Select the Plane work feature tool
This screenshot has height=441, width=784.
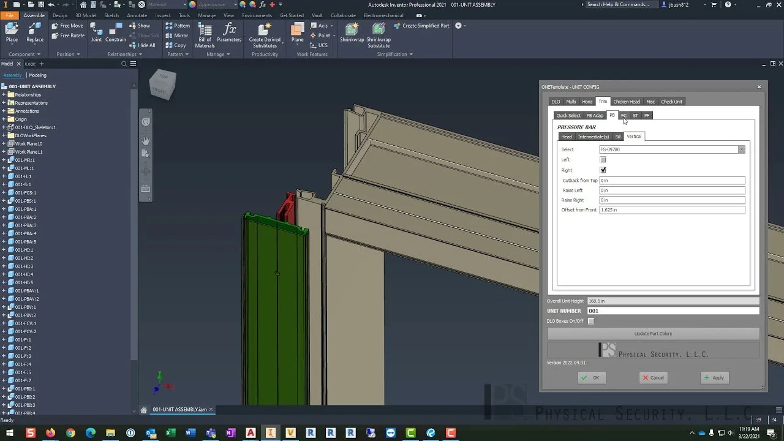click(297, 33)
